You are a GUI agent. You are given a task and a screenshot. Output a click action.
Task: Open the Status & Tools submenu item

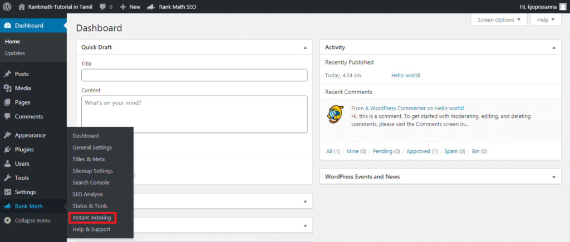point(90,206)
